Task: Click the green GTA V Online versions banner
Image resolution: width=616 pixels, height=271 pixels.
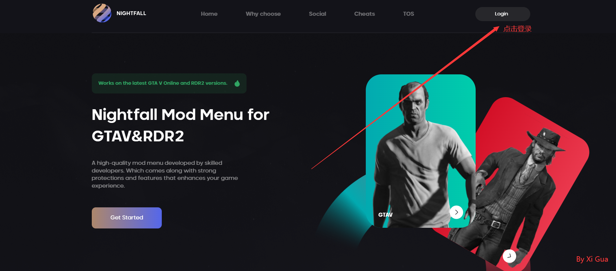Action: pos(169,83)
